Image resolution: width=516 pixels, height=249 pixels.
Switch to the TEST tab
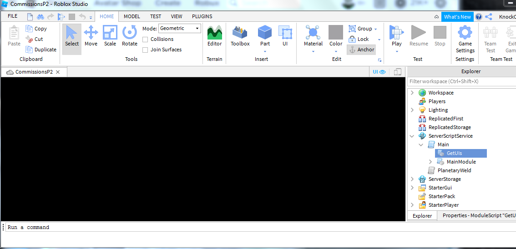click(156, 16)
